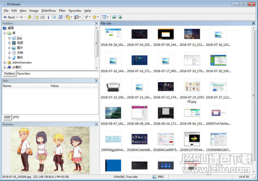Toggle the file list panel icon
This screenshot has width=258, height=181.
point(43,17)
